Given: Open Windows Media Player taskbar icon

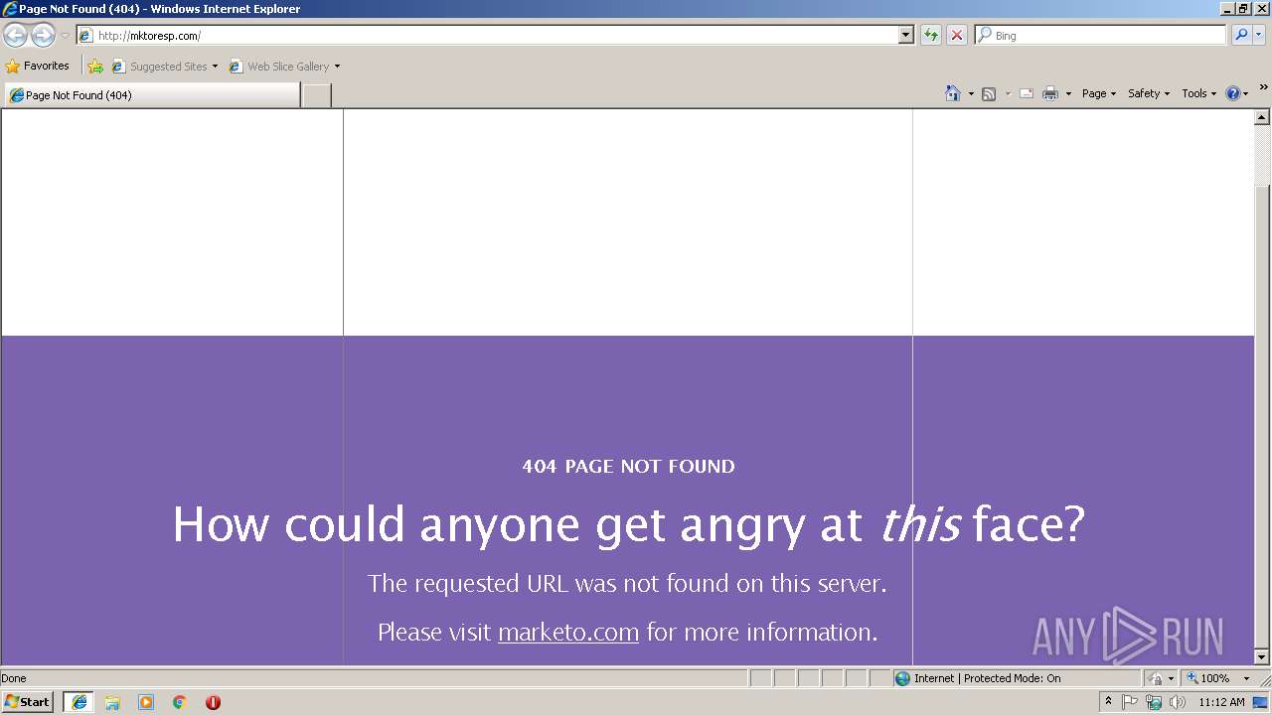Looking at the screenshot, I should point(146,702).
